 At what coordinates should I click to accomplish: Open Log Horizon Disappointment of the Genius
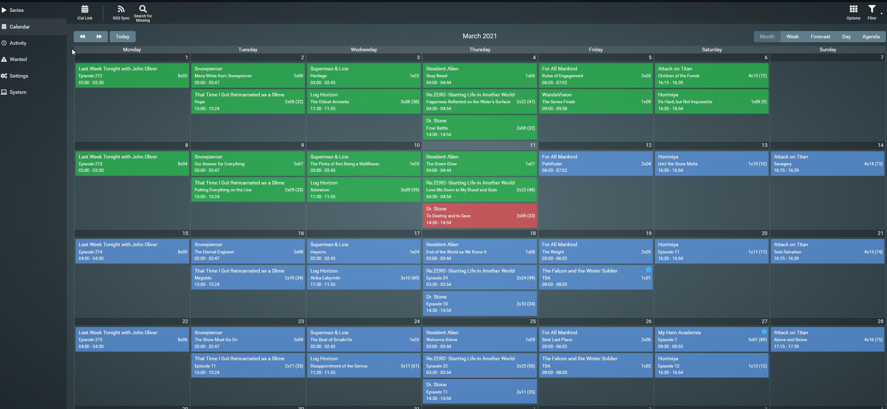click(364, 365)
